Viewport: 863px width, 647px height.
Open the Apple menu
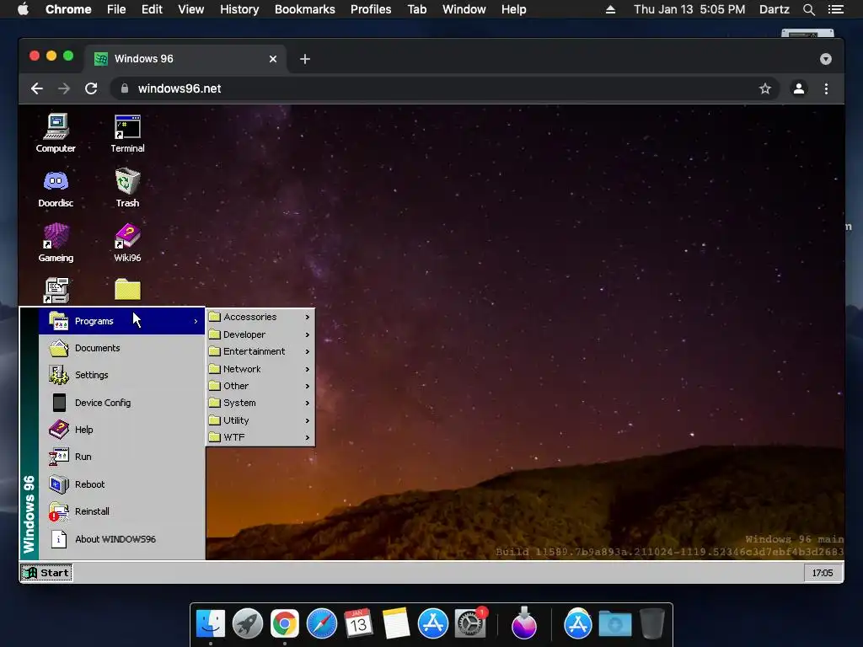click(23, 9)
